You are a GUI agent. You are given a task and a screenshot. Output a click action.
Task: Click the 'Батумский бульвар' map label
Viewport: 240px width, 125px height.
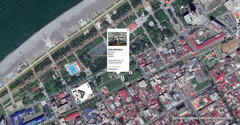pos(192,27)
